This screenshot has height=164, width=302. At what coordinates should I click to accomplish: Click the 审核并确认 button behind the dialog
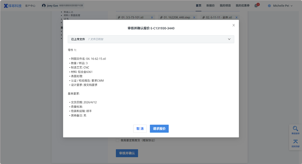[x=127, y=153]
